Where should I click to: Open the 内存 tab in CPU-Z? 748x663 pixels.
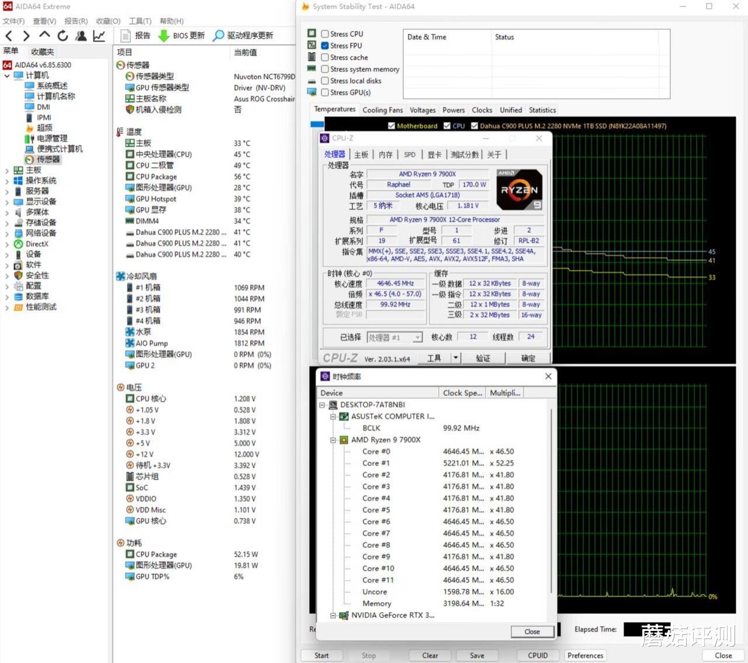coord(385,155)
